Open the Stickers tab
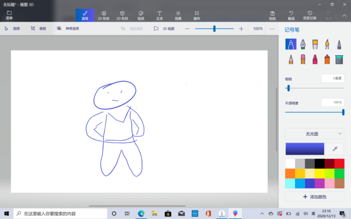Screen dimensions: 351x219 141,15
